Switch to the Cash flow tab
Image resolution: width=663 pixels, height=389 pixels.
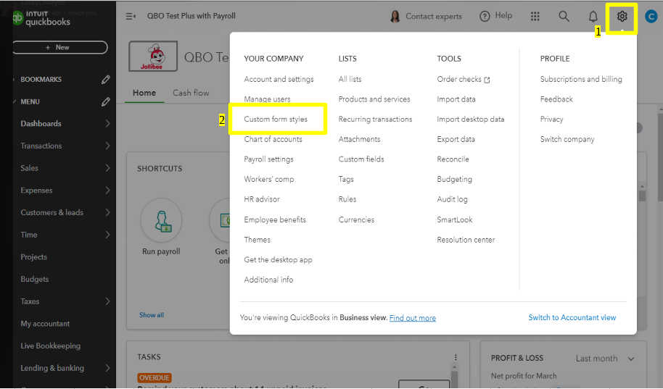point(191,93)
